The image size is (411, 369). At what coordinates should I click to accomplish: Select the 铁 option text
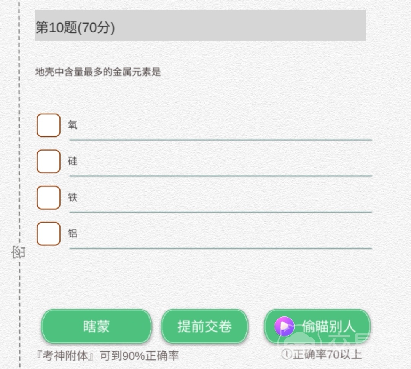(73, 197)
